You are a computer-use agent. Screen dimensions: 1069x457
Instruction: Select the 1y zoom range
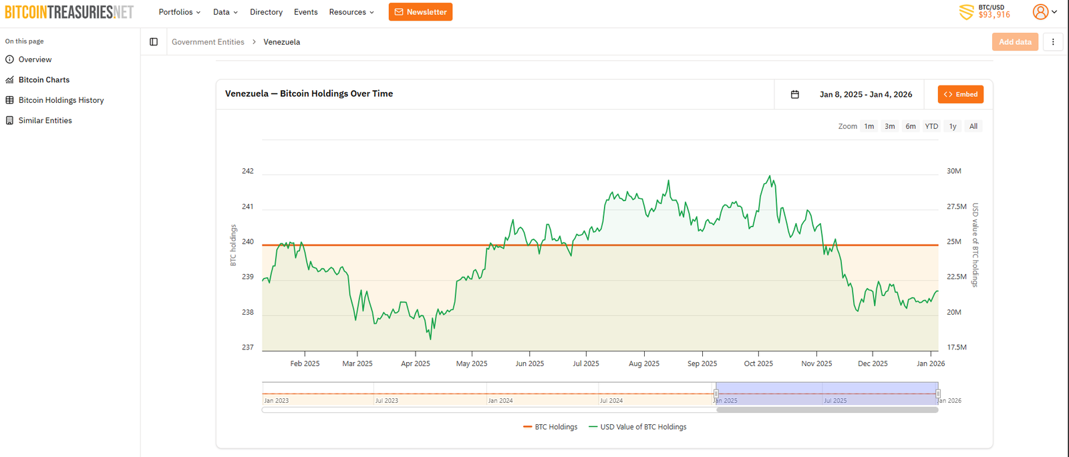coord(953,126)
